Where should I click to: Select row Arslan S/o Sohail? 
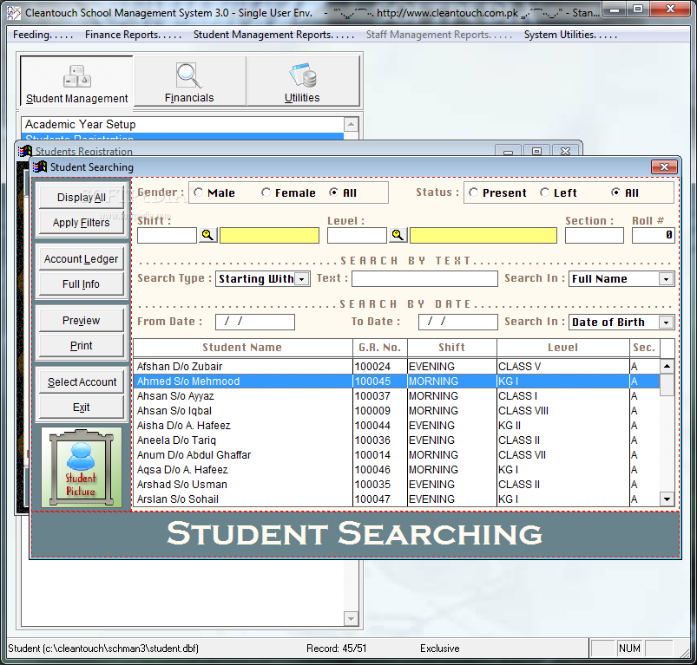[x=396, y=499]
